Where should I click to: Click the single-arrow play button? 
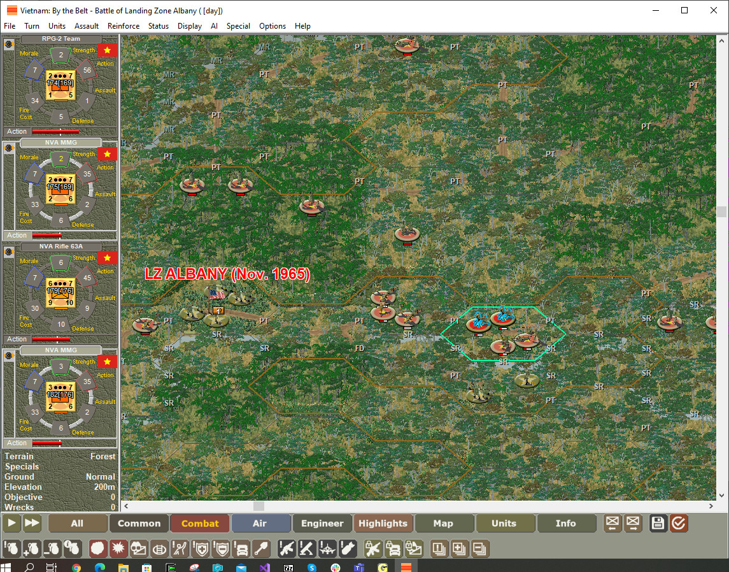coord(11,523)
